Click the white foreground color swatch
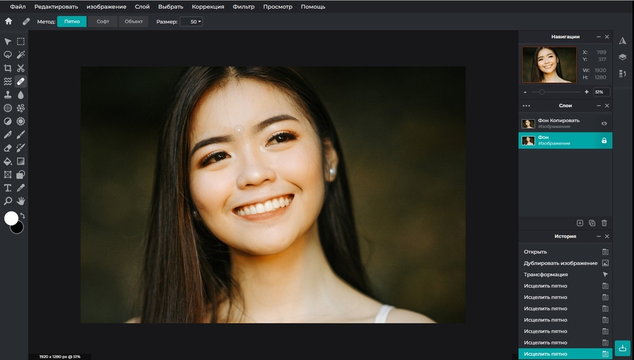This screenshot has height=360, width=634. click(x=11, y=218)
